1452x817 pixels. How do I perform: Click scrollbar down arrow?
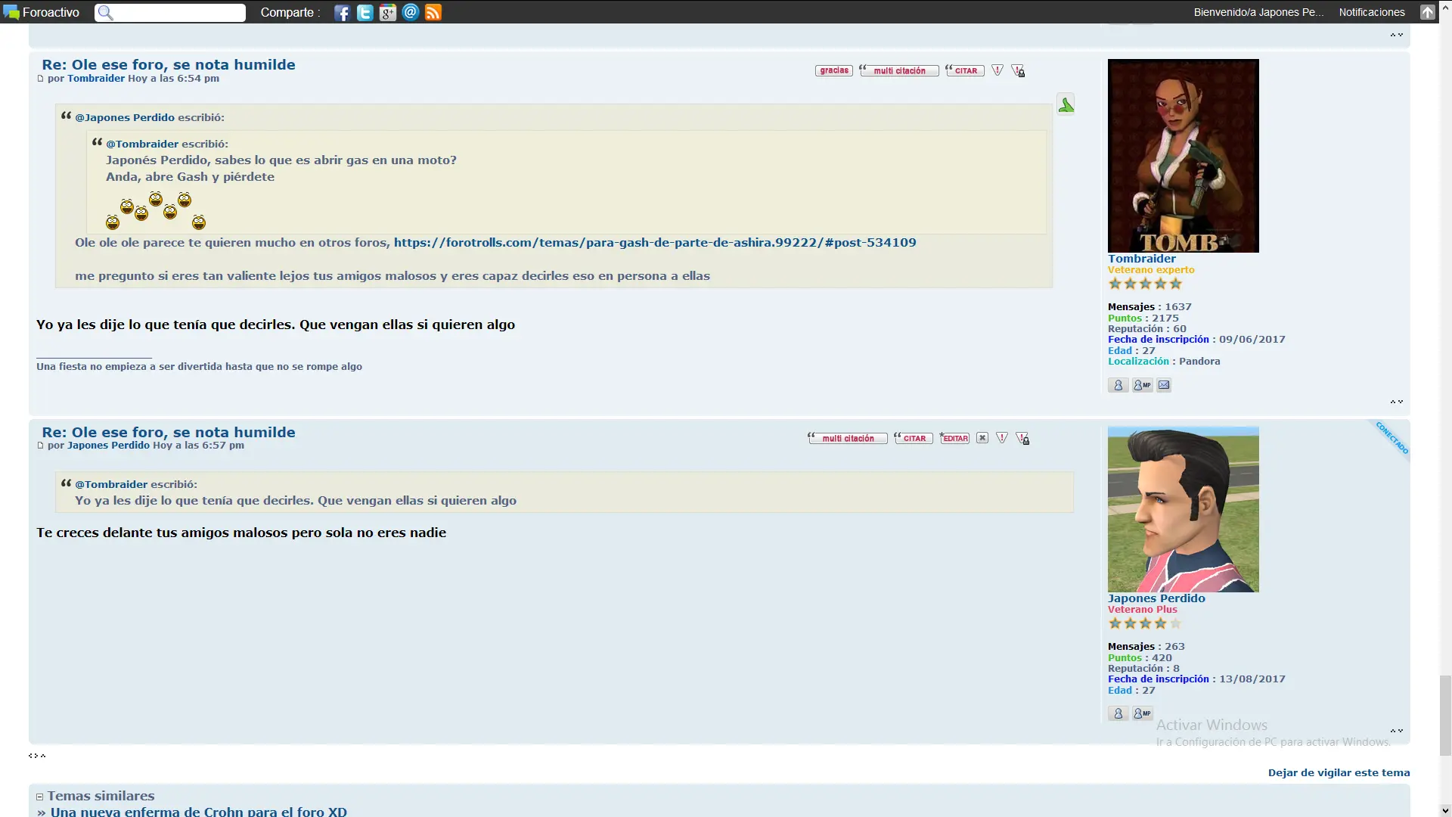(x=1445, y=810)
